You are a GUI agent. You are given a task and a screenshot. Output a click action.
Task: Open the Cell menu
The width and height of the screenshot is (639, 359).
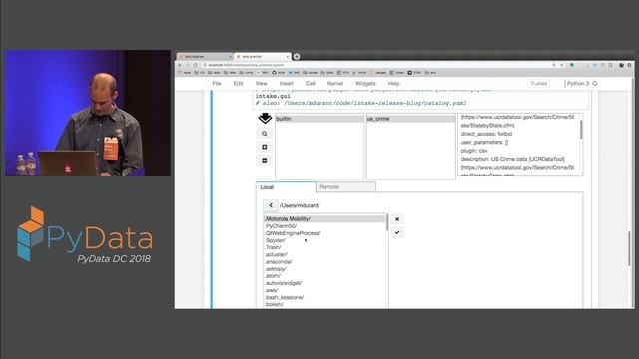311,84
